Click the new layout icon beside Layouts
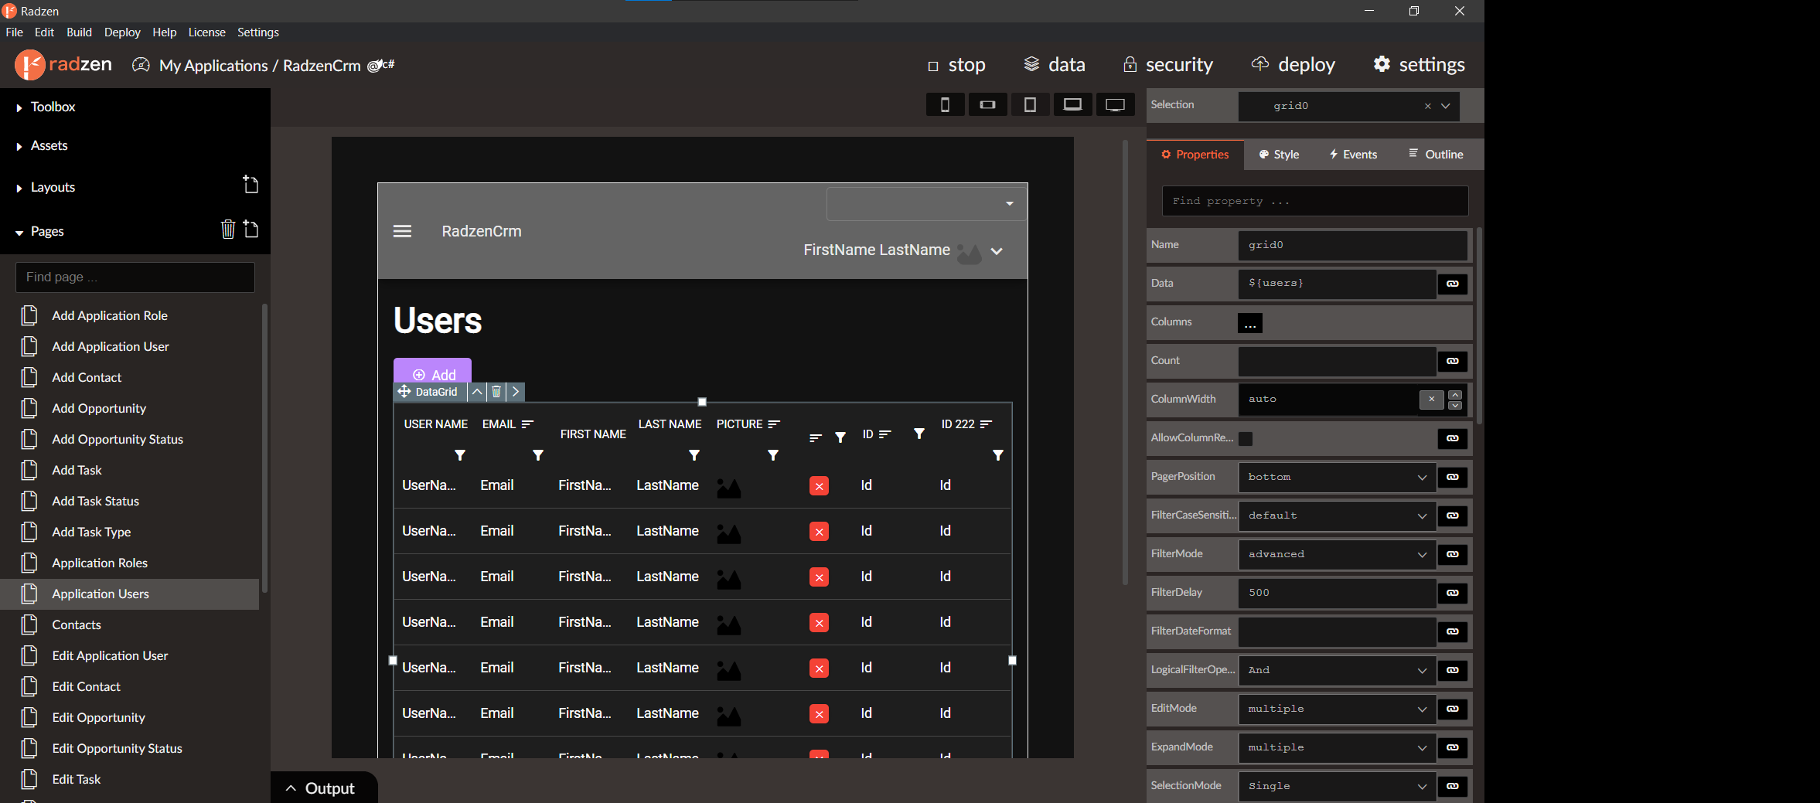 [x=251, y=185]
